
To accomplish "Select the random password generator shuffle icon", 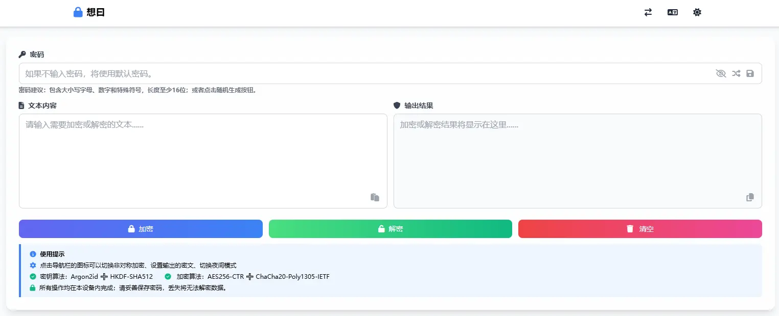I will 736,73.
